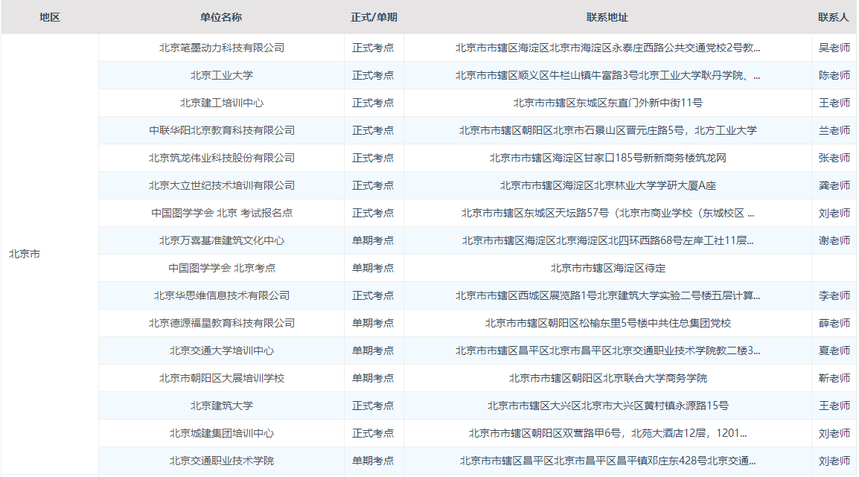
Task: Select the 北京市 region cell
Action: coord(25,254)
